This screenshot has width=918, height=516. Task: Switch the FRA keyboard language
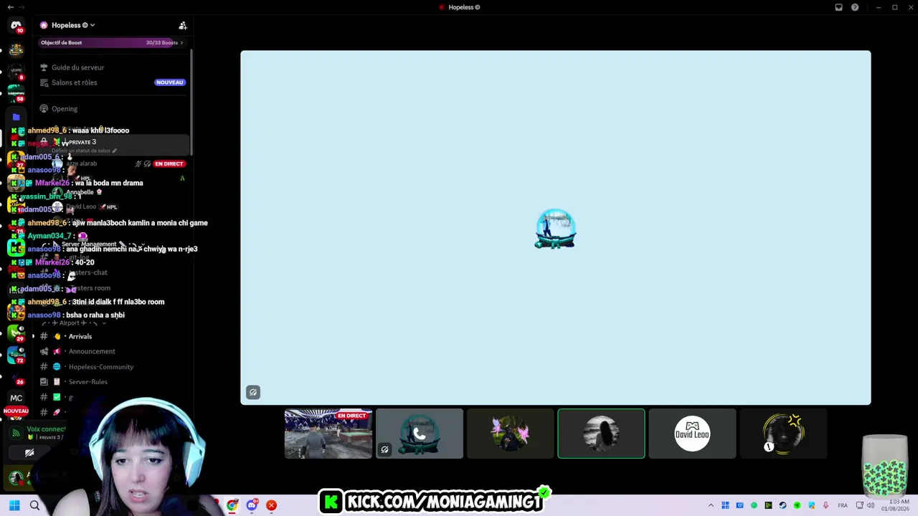point(843,505)
